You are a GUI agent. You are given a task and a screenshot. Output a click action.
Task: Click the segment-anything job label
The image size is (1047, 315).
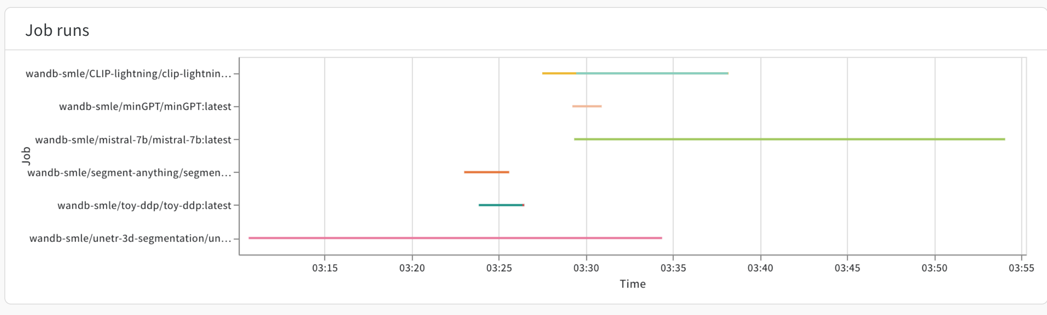pyautogui.click(x=129, y=172)
